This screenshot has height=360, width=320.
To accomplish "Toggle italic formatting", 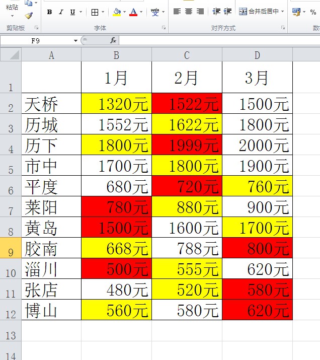I will point(61,12).
